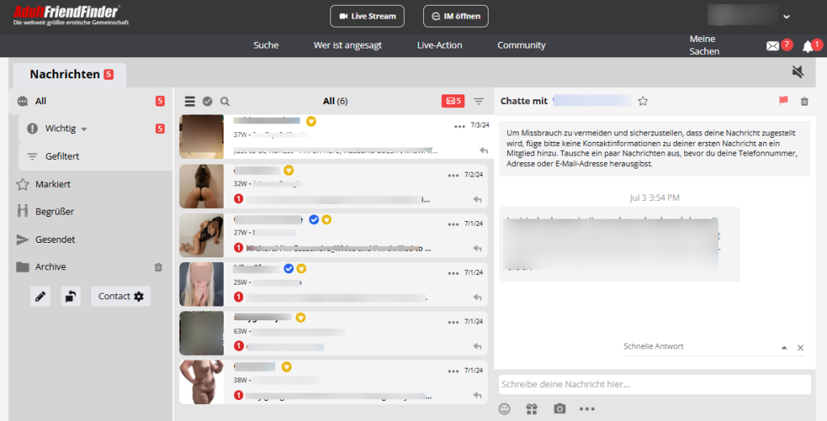827x421 pixels.
Task: Expand the Schnelle Antwort panel arrow
Action: pyautogui.click(x=784, y=348)
